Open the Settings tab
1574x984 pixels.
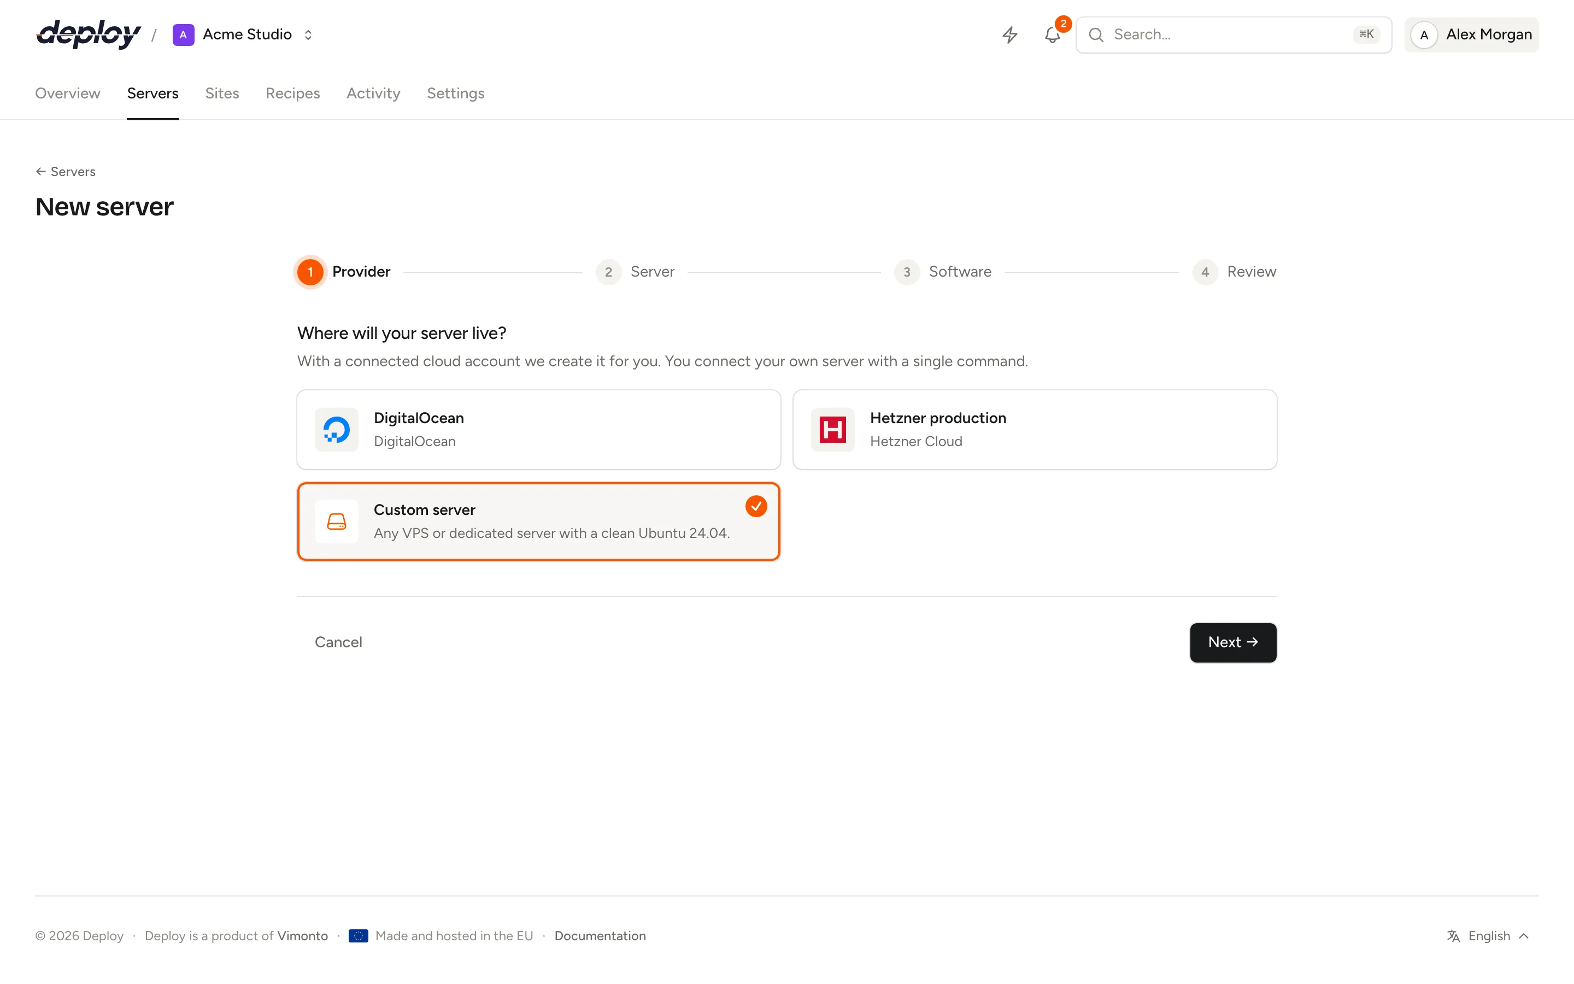(x=455, y=93)
